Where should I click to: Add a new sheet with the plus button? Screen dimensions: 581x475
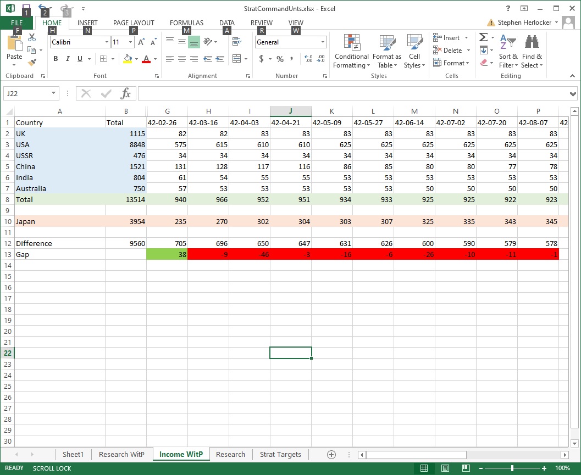331,455
